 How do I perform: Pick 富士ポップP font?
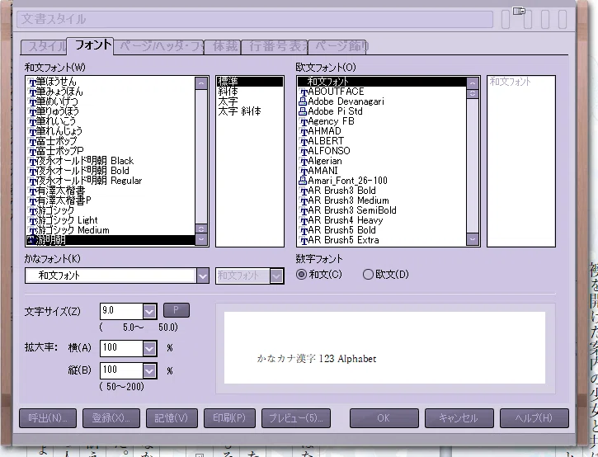[x=111, y=151]
